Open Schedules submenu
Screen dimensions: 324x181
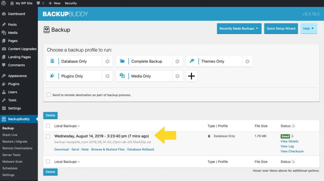click(10, 168)
